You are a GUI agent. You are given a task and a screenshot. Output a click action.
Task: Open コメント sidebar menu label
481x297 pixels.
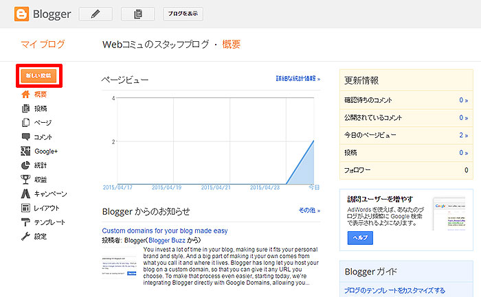pos(43,137)
